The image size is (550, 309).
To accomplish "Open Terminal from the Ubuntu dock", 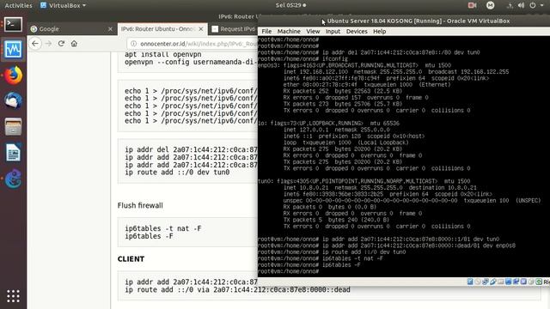I will point(14,25).
